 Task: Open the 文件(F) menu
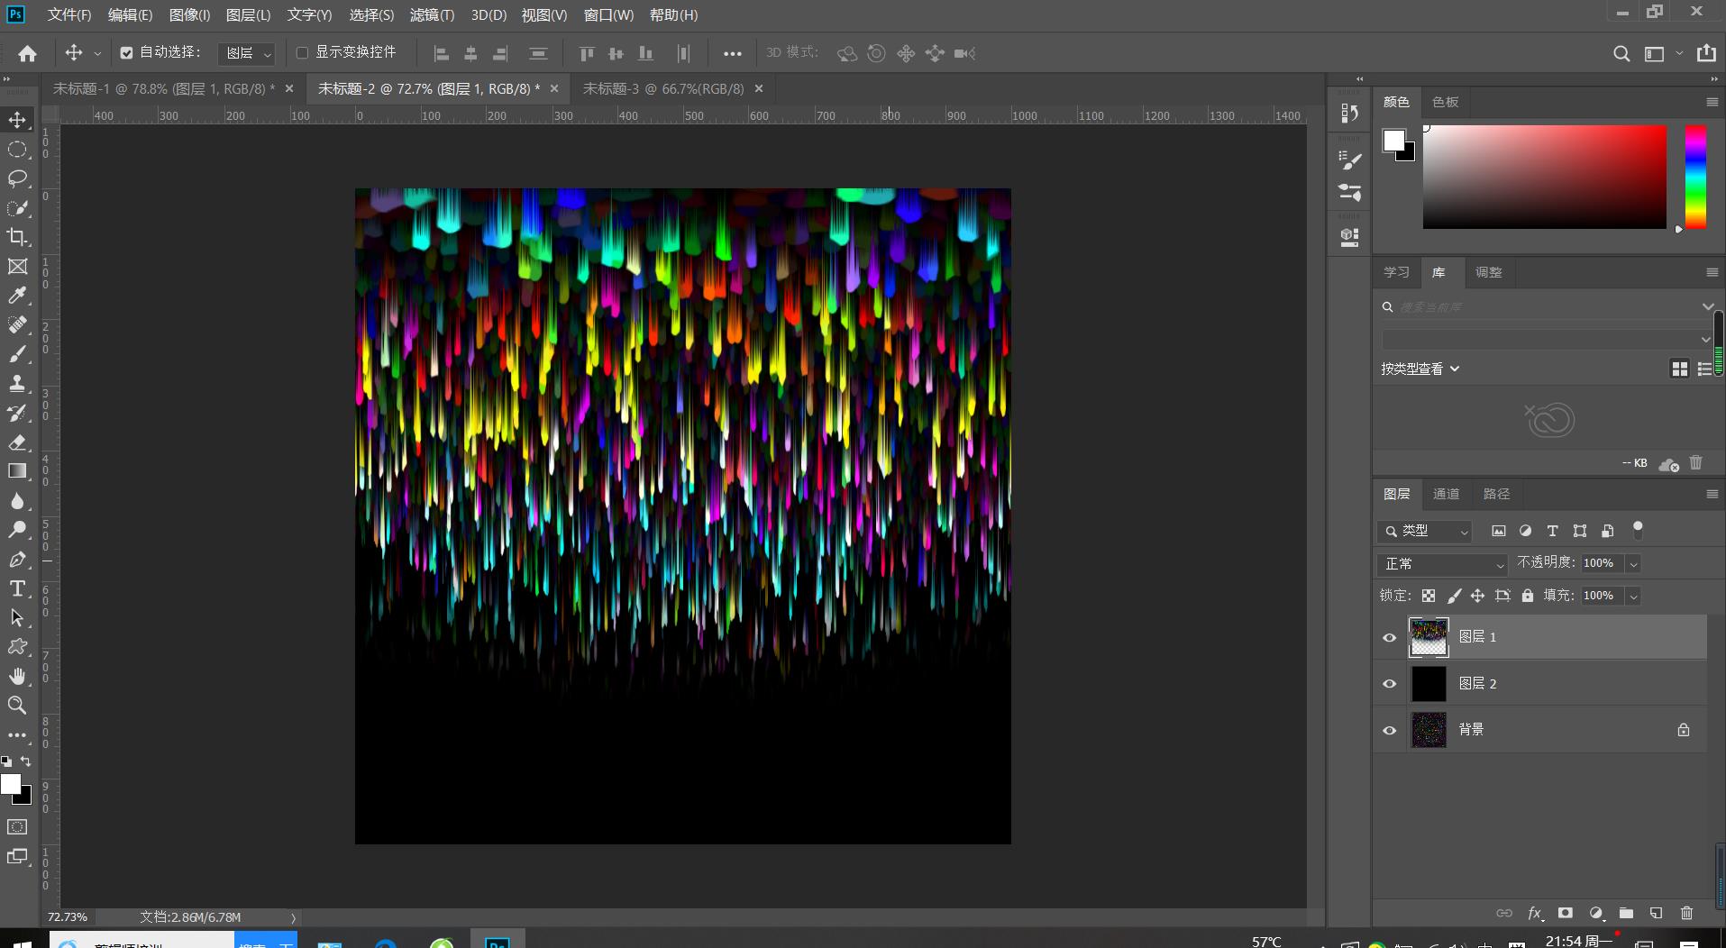(x=69, y=15)
